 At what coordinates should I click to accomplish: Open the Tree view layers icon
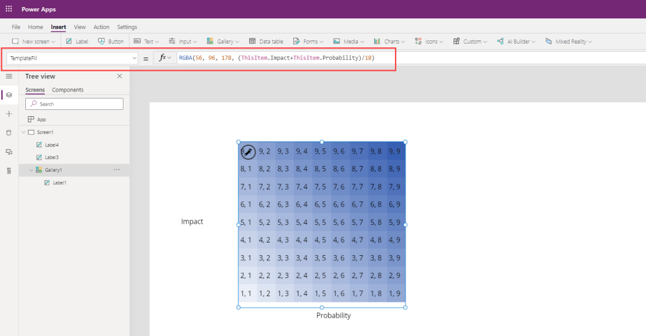[9, 95]
